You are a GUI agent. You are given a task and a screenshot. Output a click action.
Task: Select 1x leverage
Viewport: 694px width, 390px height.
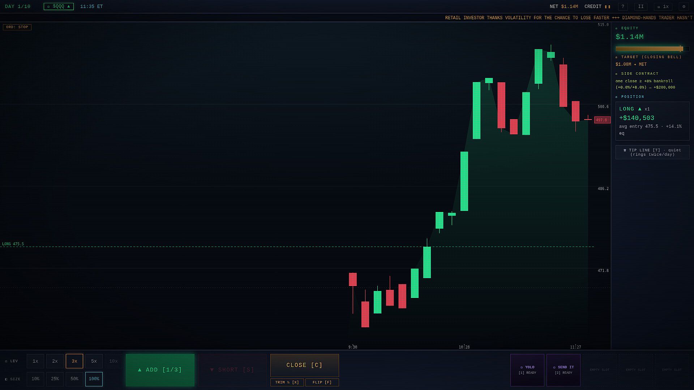[35, 361]
